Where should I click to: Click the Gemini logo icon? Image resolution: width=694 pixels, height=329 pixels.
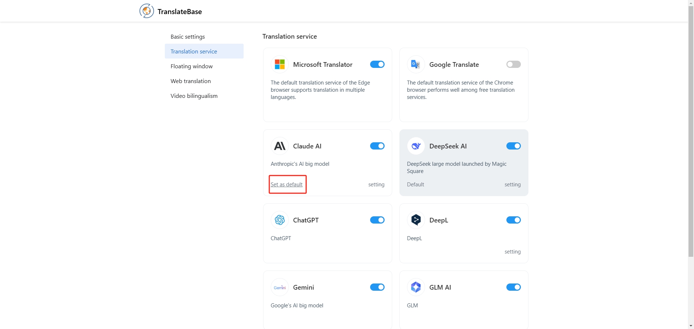coord(280,287)
